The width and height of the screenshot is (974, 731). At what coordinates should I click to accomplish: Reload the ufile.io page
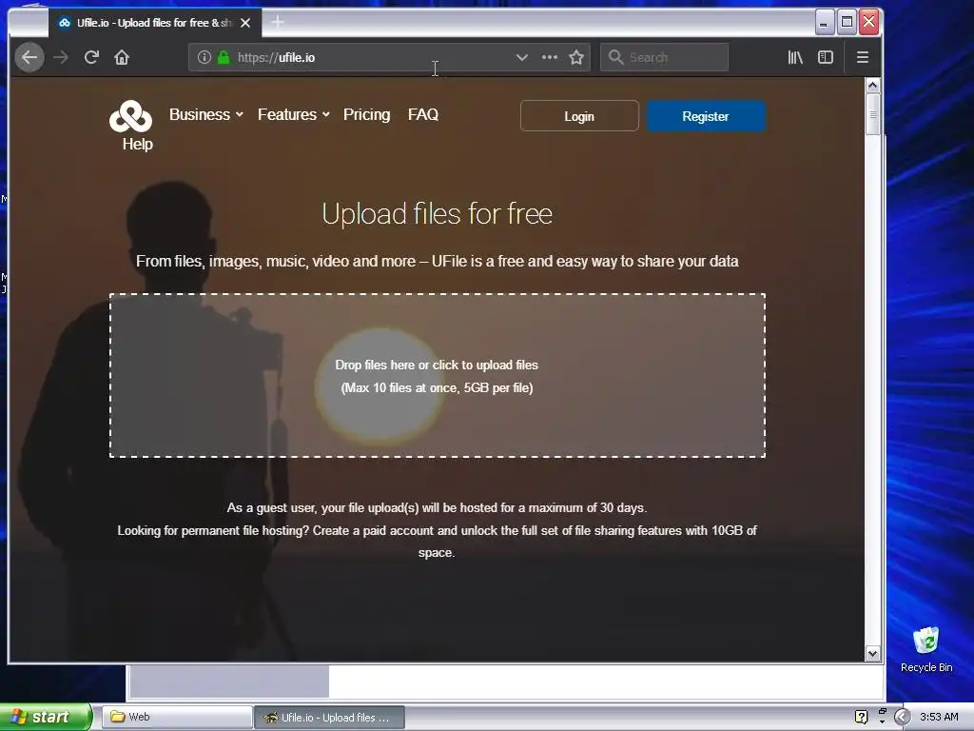(x=92, y=58)
